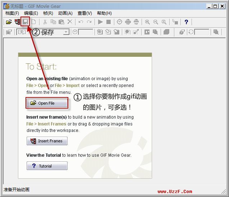229x197 pixels.
Task: Click the first icon left of the [无] dropdown
Action: tap(9, 32)
